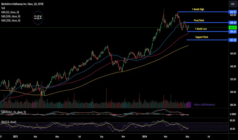The image size is (238, 140).
Task: Click the earnings E marker near Aug 2023
Action: point(91,105)
